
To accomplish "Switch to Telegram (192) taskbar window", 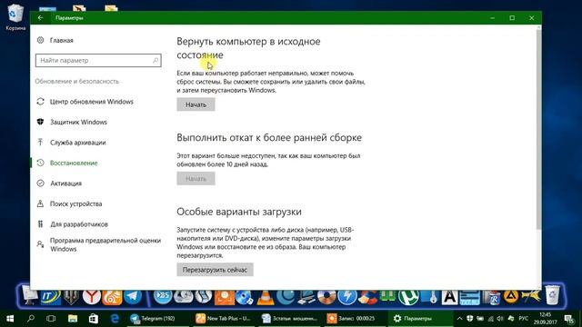I will (158, 319).
